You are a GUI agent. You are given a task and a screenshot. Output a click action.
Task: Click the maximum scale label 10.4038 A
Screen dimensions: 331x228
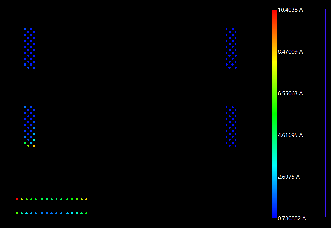(x=290, y=10)
